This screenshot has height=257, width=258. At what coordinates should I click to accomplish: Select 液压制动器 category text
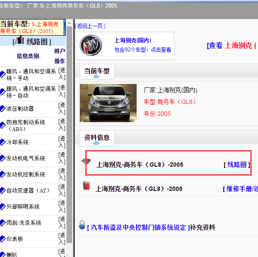tap(20, 109)
